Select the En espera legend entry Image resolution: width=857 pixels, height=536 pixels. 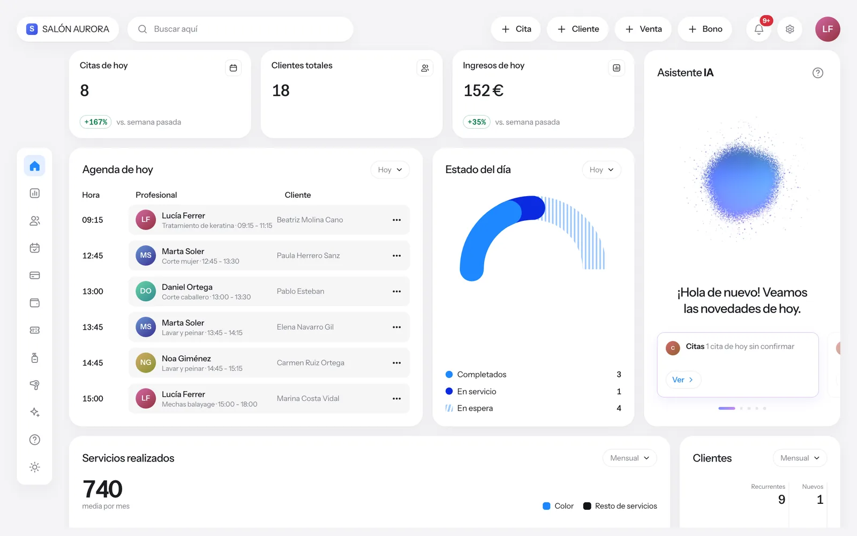click(x=533, y=408)
